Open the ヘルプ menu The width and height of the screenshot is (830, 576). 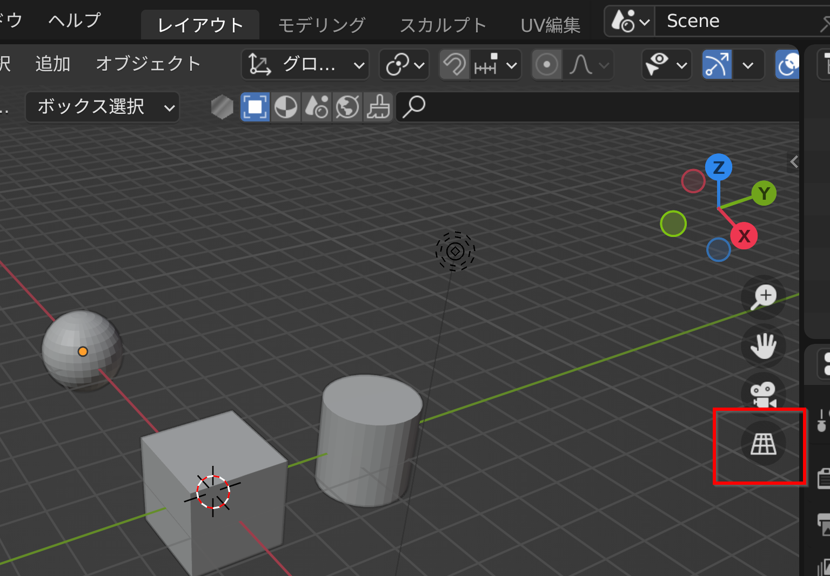point(75,21)
